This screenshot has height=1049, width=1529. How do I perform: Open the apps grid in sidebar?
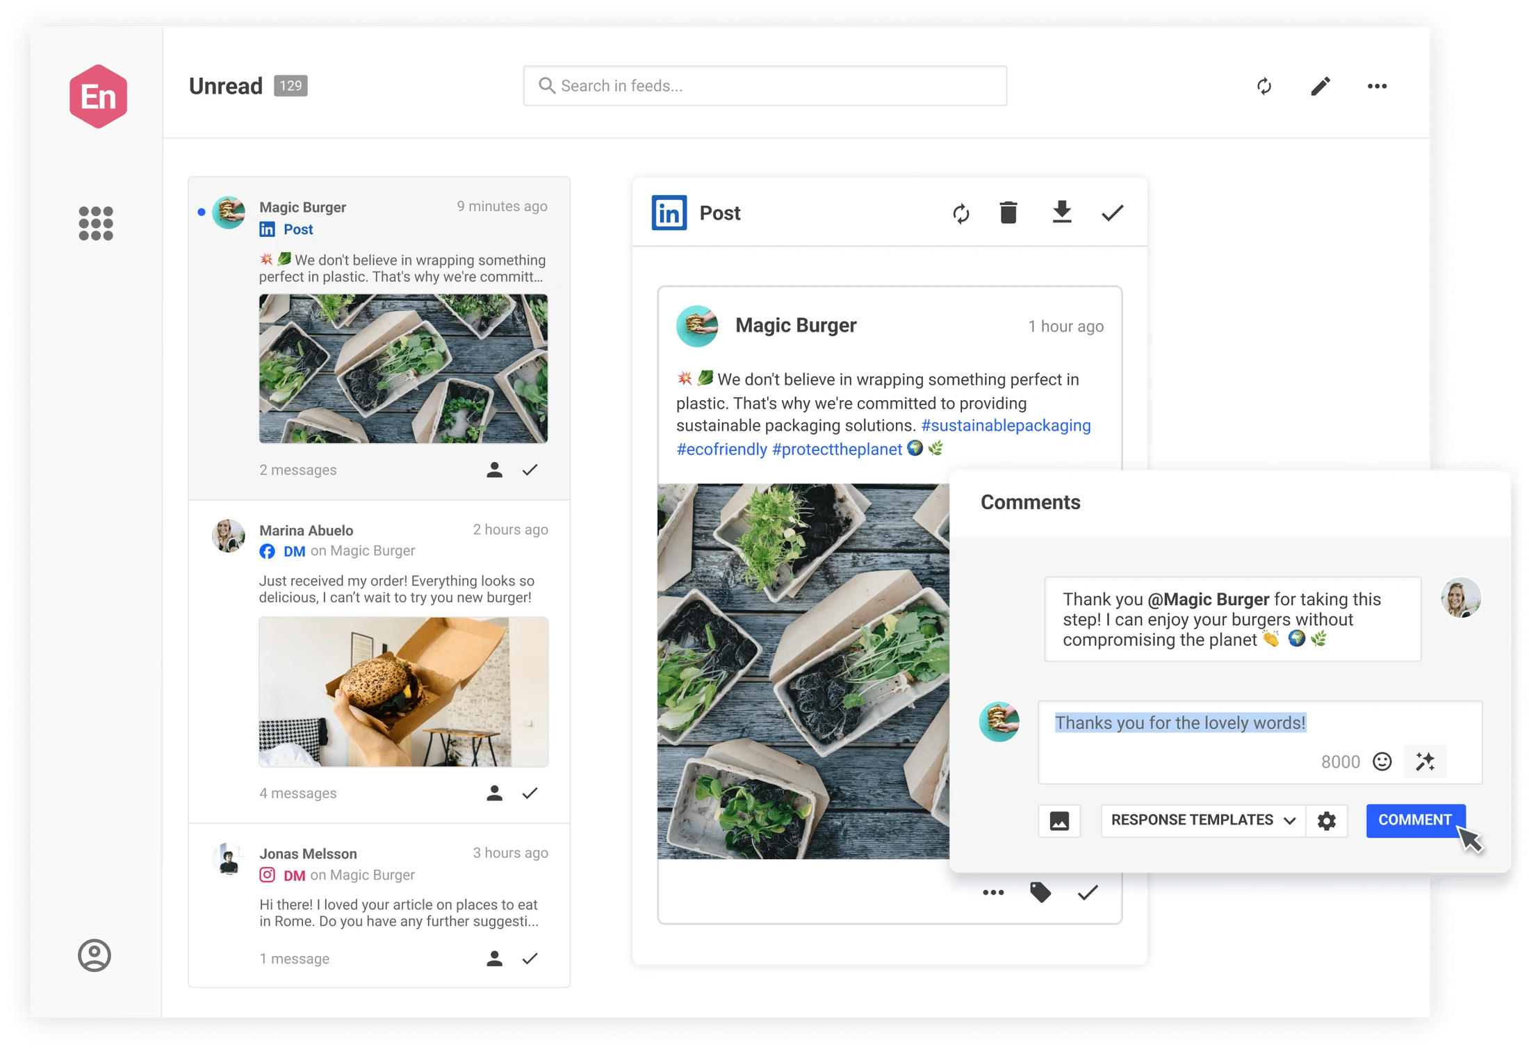(x=96, y=223)
